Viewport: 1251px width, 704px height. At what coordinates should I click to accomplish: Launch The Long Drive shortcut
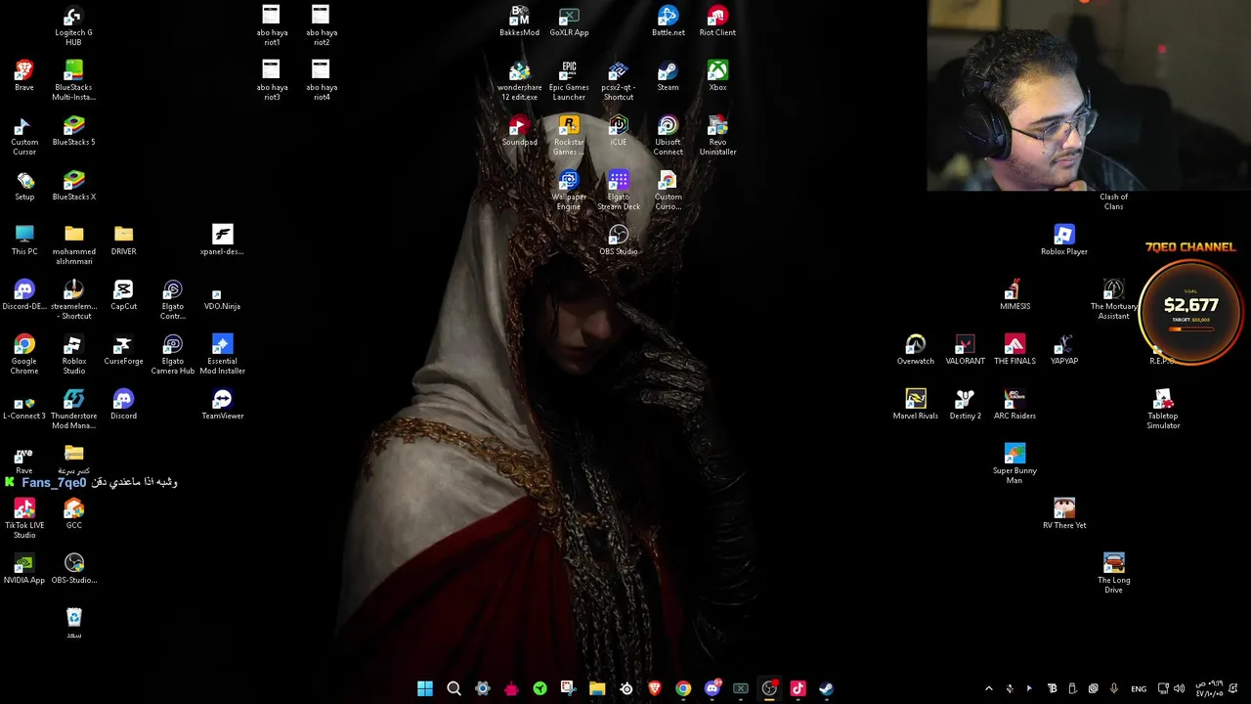(1113, 574)
